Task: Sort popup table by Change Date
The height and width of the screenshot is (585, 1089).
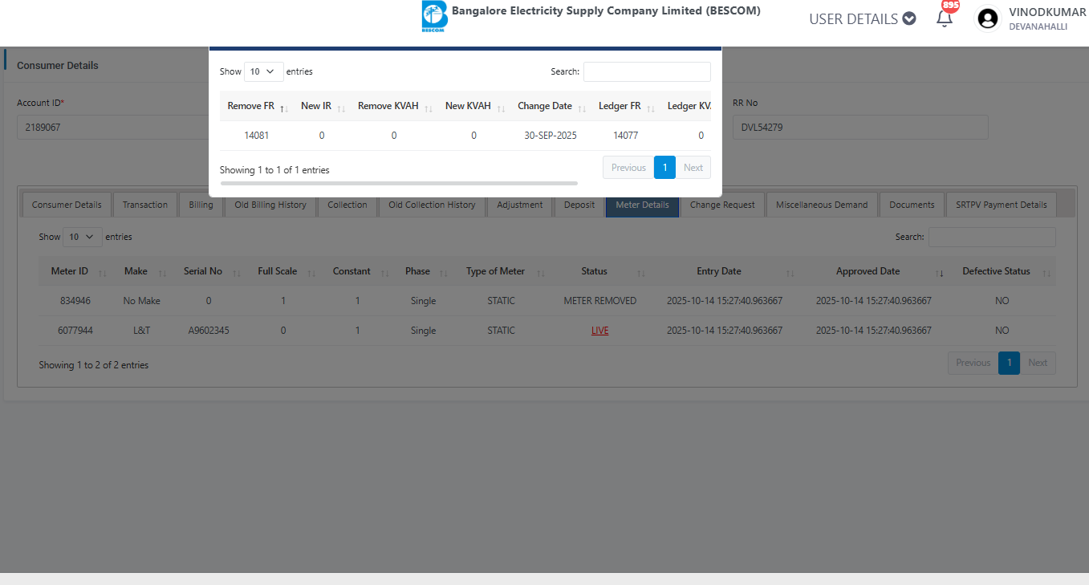Action: click(581, 108)
